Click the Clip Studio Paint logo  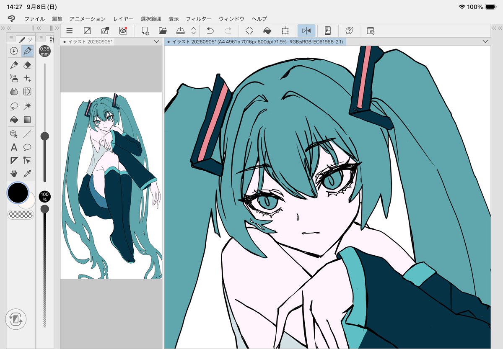pos(12,18)
